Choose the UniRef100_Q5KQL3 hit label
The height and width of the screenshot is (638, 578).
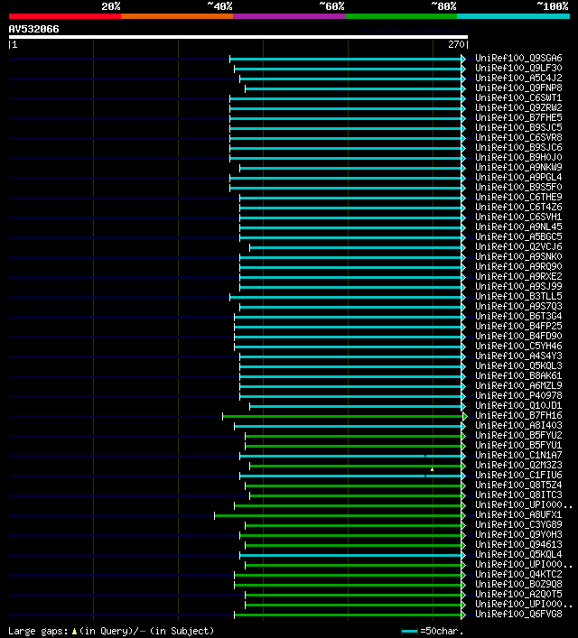click(x=518, y=365)
